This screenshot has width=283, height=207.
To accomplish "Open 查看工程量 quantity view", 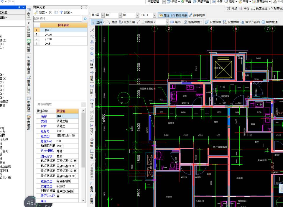I will point(29,65).
